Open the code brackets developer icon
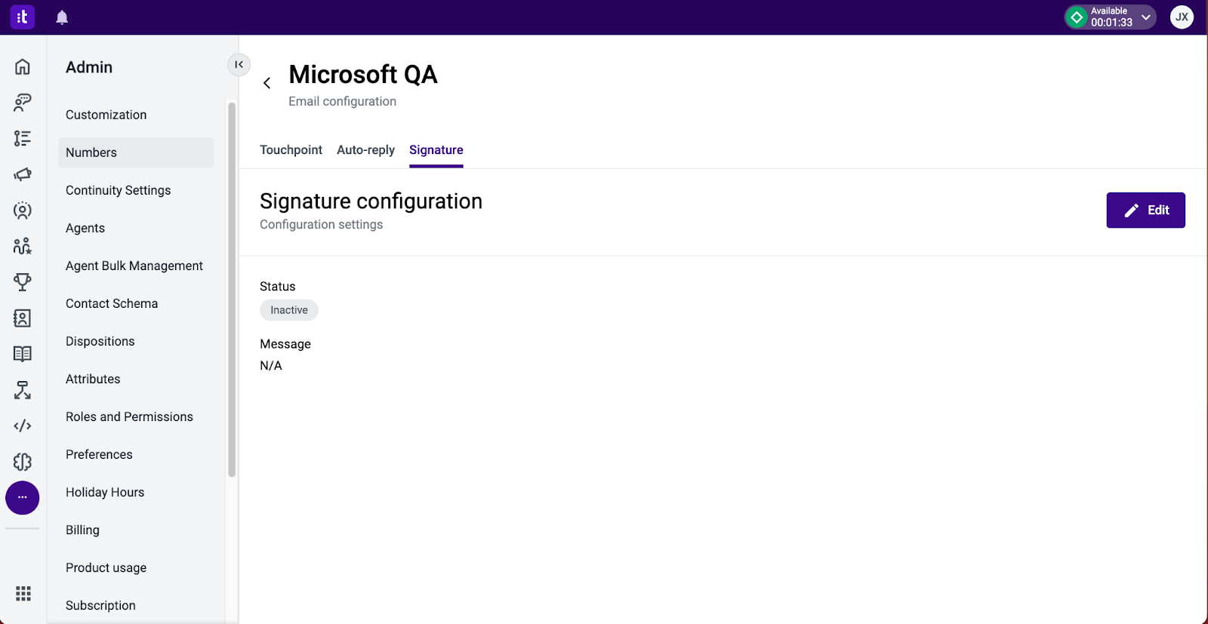Screen dimensions: 1208x624 23,426
